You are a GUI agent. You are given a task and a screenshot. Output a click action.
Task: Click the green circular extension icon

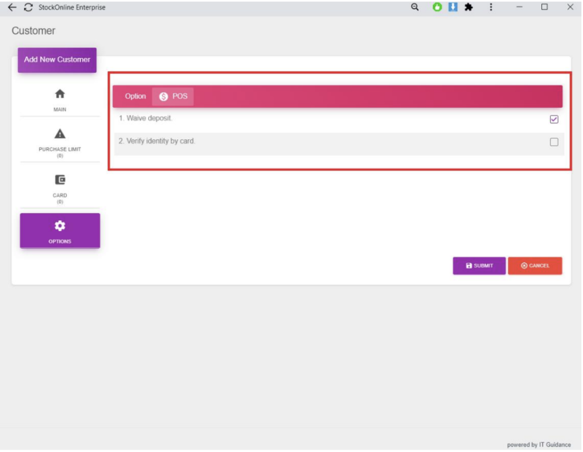[x=437, y=7]
